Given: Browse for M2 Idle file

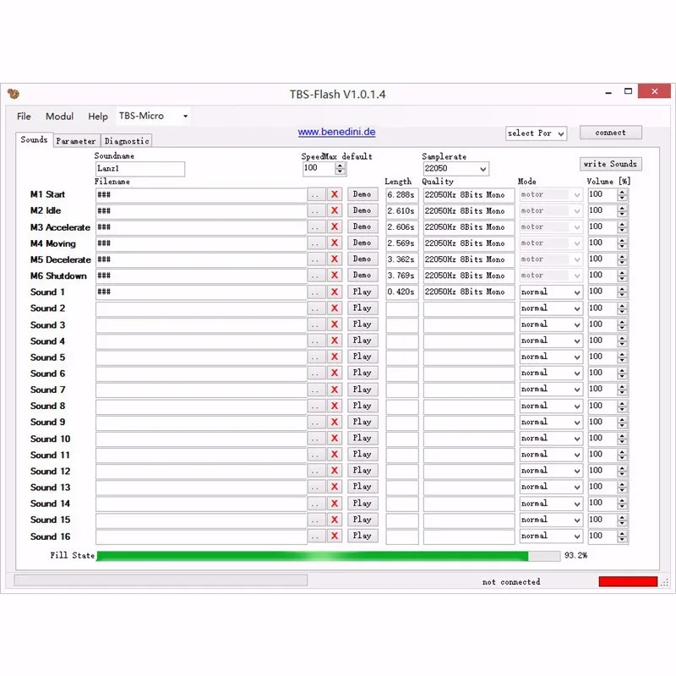Looking at the screenshot, I should point(316,210).
